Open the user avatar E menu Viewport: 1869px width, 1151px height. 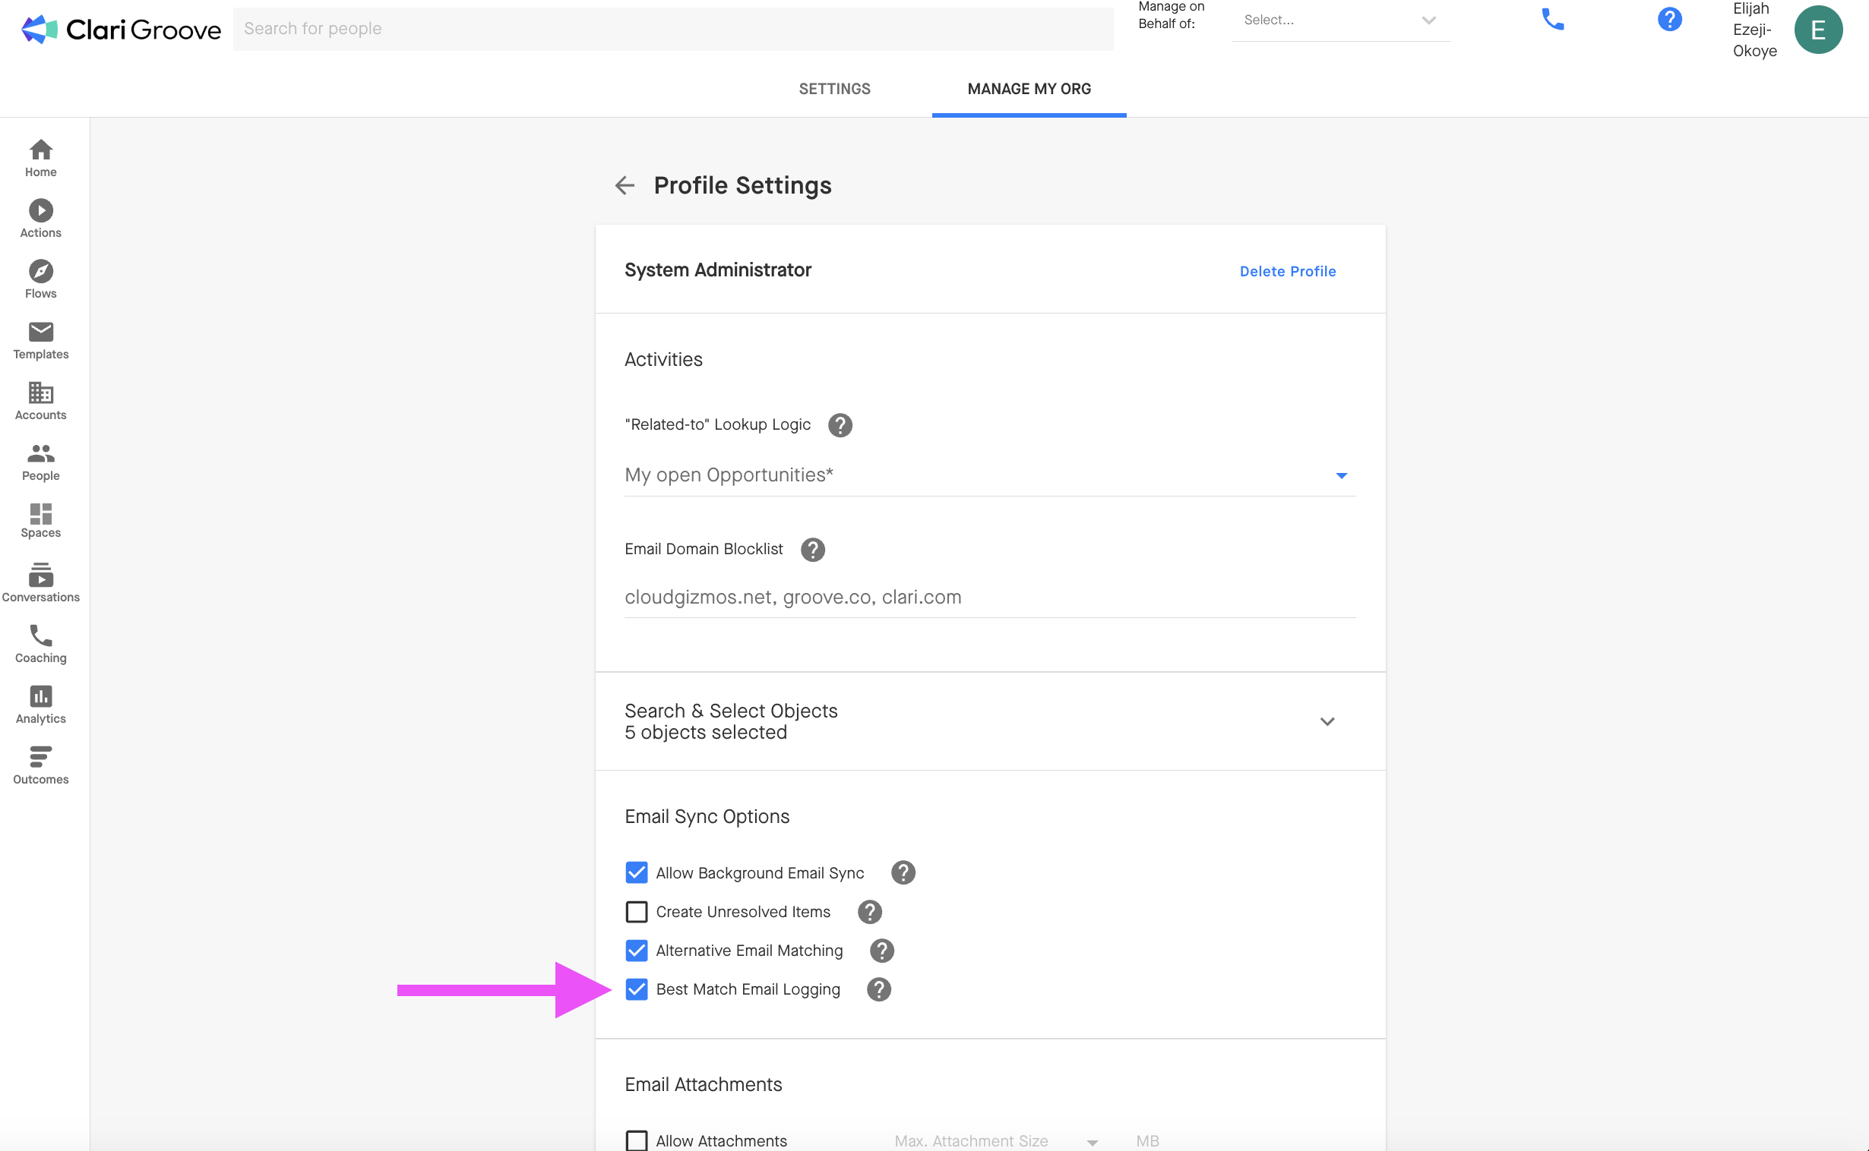point(1817,30)
